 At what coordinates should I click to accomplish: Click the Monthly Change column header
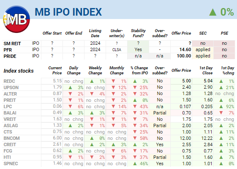coord(117,71)
